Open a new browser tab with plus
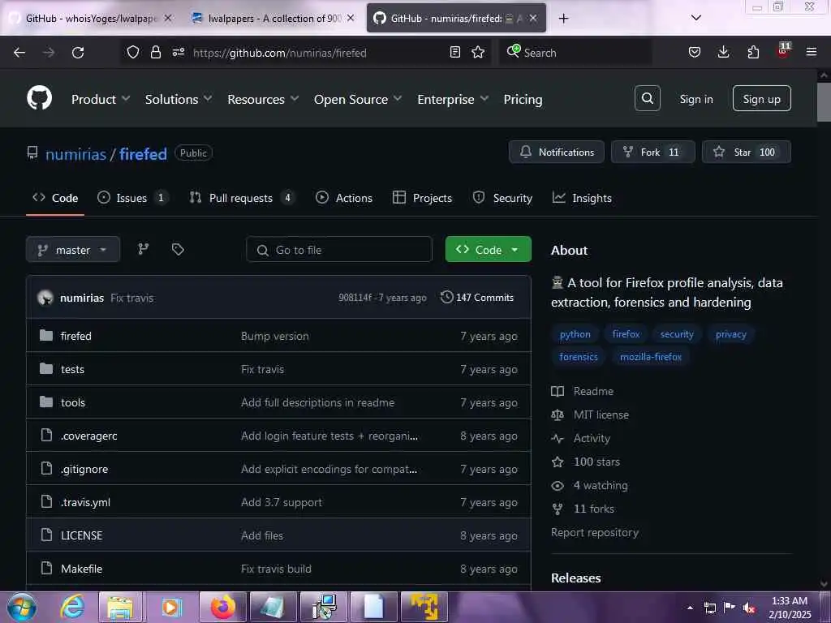 pos(563,19)
